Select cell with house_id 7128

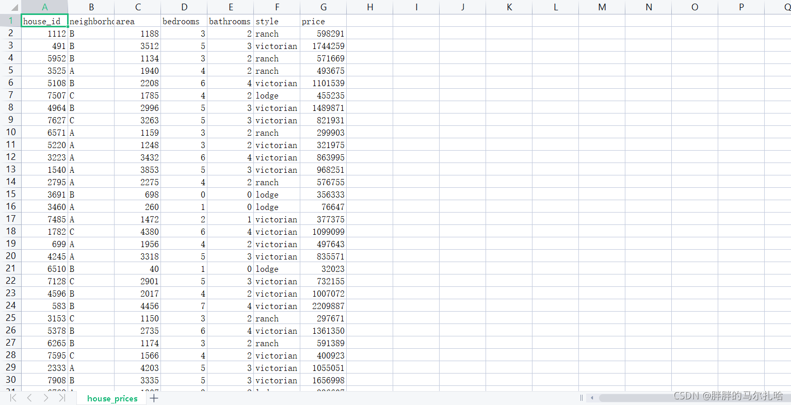[x=45, y=281]
